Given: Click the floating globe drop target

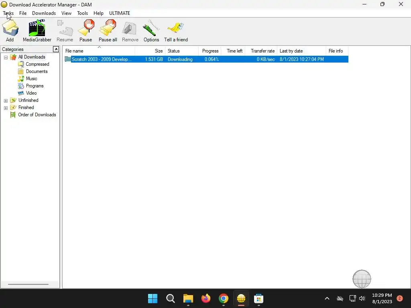Looking at the screenshot, I should [362, 279].
